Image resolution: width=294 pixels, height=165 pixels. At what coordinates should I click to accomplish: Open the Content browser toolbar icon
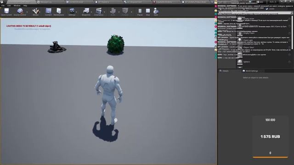(48, 11)
